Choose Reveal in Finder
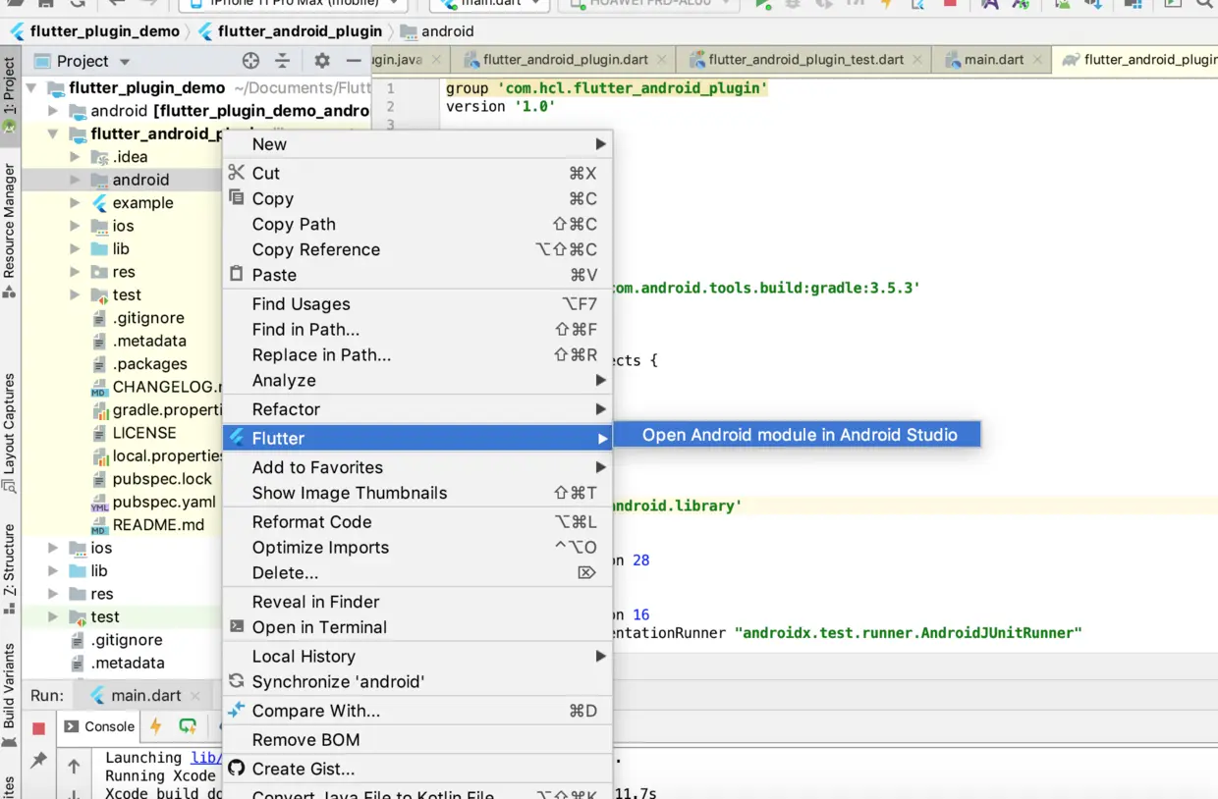The height and width of the screenshot is (799, 1218). coord(417,602)
